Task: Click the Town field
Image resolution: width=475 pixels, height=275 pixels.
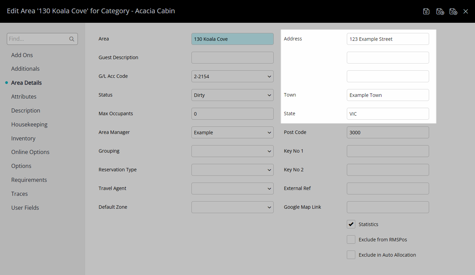Action: tap(388, 95)
